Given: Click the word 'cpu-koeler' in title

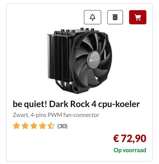Looking at the screenshot, I should click(119, 104).
